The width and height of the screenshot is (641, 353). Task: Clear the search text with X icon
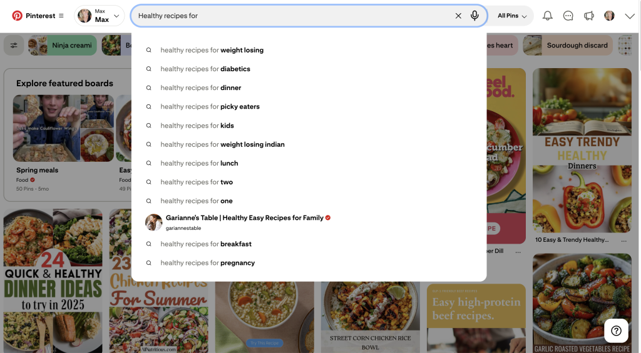[458, 16]
